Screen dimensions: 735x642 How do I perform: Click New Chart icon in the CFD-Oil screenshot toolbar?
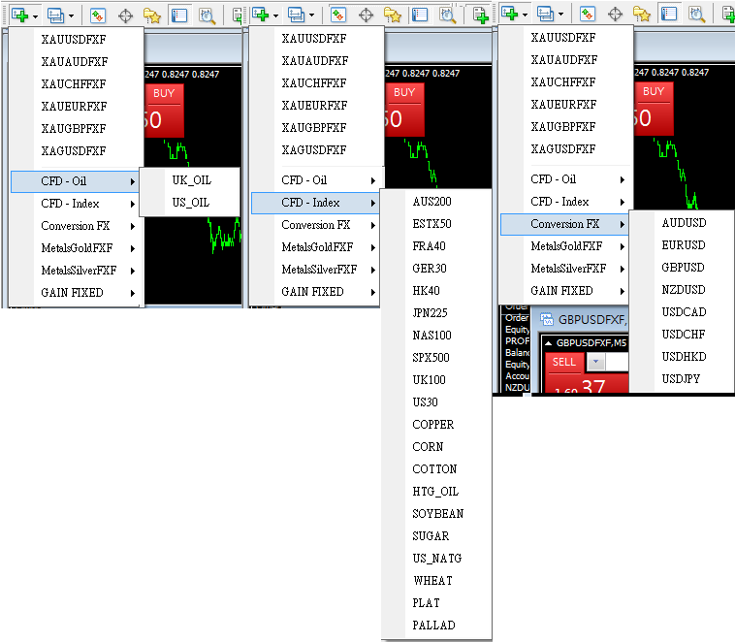click(x=19, y=16)
